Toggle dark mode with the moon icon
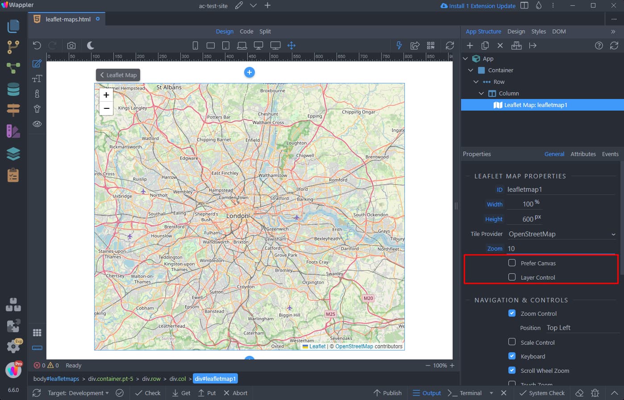The image size is (624, 400). point(91,45)
